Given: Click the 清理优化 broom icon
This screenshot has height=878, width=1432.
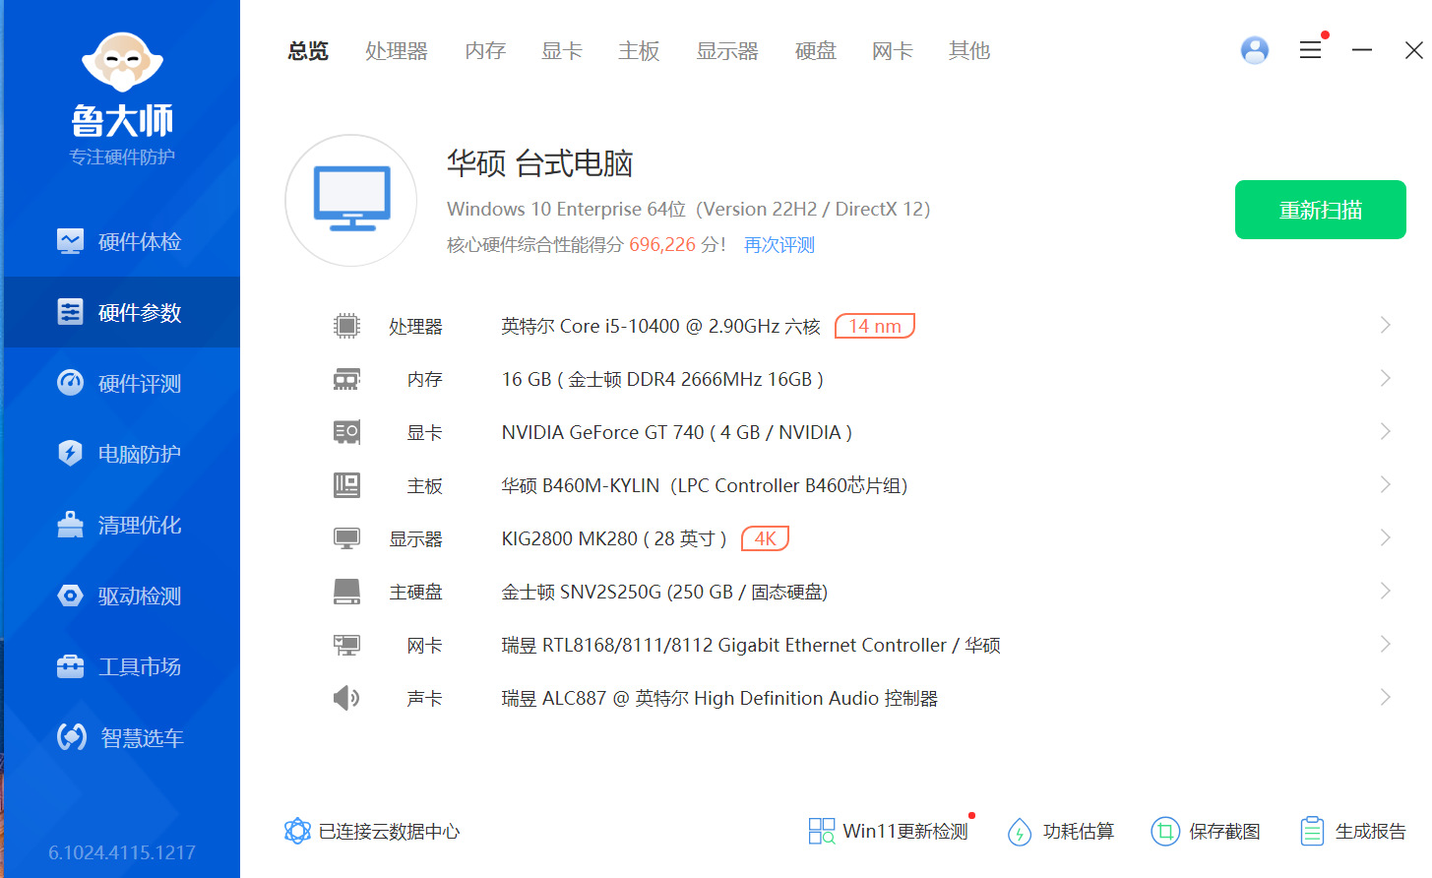Looking at the screenshot, I should 70,525.
